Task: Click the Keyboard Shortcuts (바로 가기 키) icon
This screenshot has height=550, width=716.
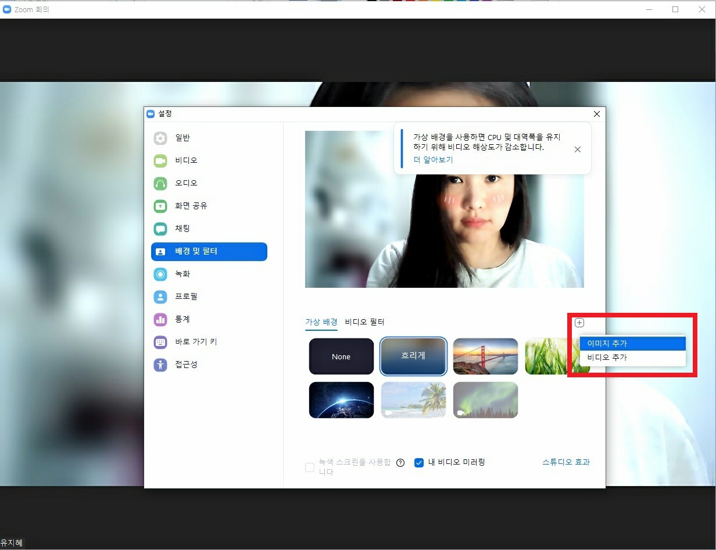Action: click(x=160, y=342)
